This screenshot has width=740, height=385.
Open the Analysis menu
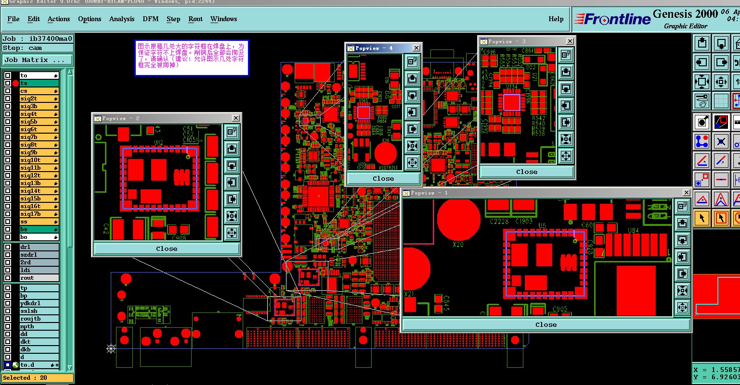(122, 19)
